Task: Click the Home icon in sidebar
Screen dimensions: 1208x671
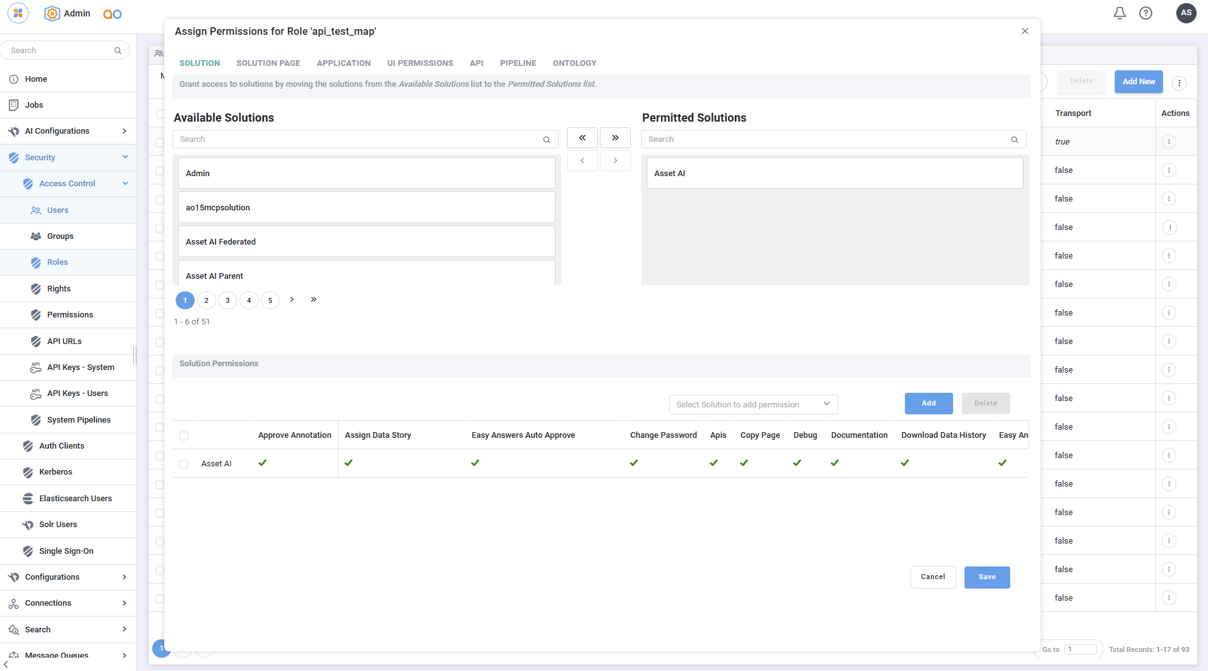Action: 13,79
